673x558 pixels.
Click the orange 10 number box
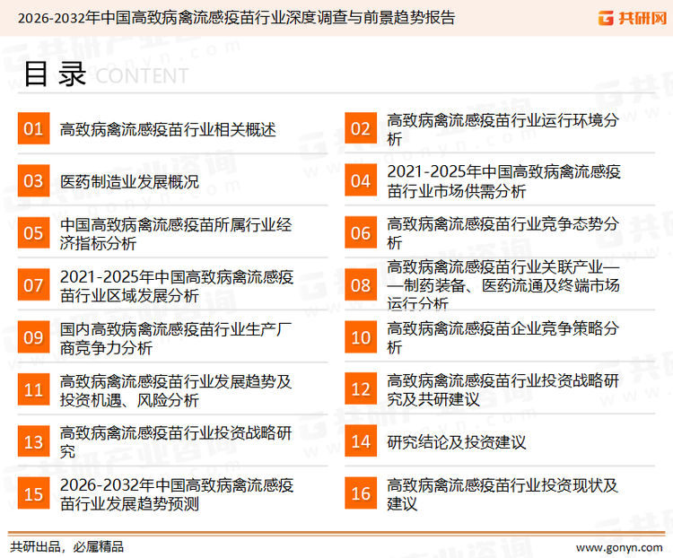361,337
